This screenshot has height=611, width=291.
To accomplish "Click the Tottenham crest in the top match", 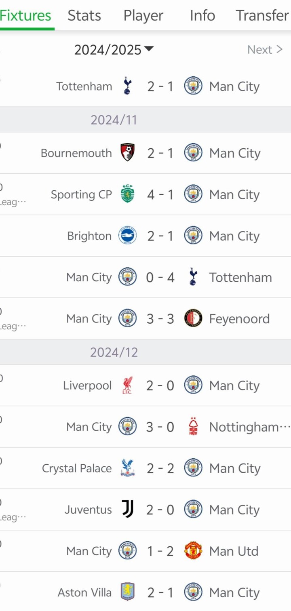I will tap(127, 86).
